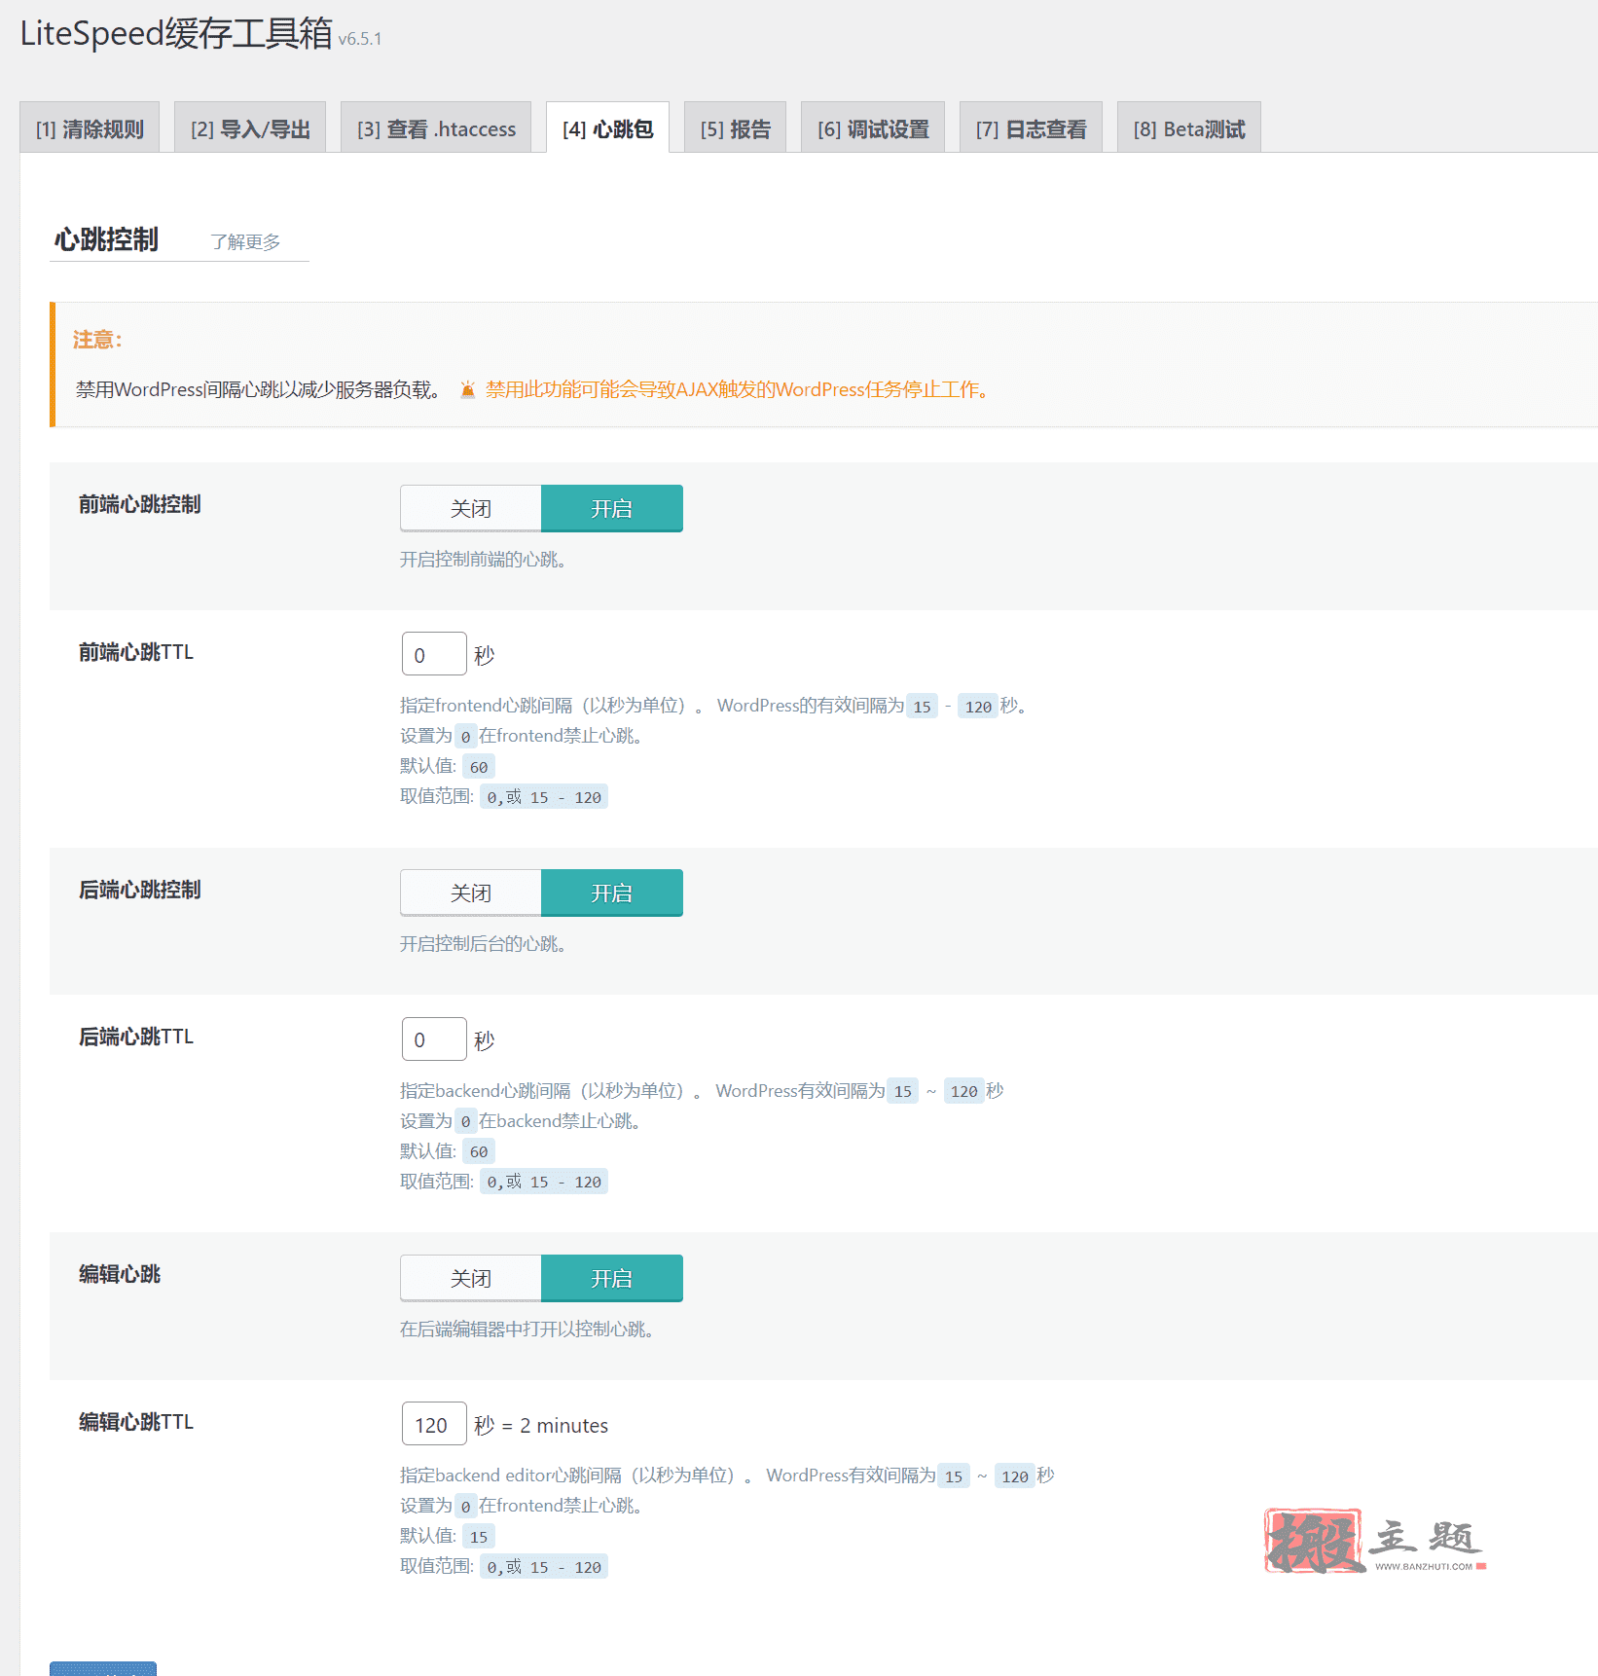The image size is (1598, 1676).
Task: Click the 后端心跳TTL label
Action: click(136, 1037)
